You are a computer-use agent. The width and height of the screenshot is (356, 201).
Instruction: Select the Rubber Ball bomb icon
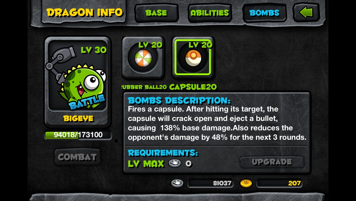point(143,57)
